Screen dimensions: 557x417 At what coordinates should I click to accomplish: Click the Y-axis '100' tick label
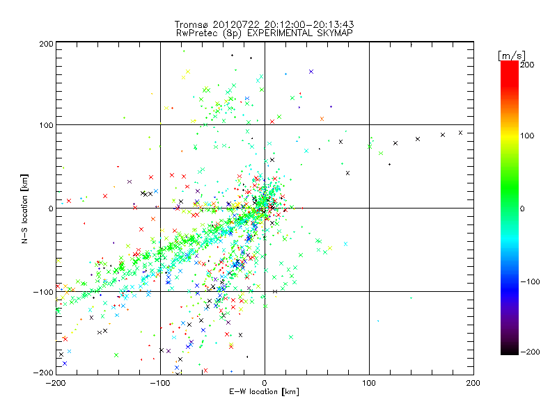tap(46, 125)
